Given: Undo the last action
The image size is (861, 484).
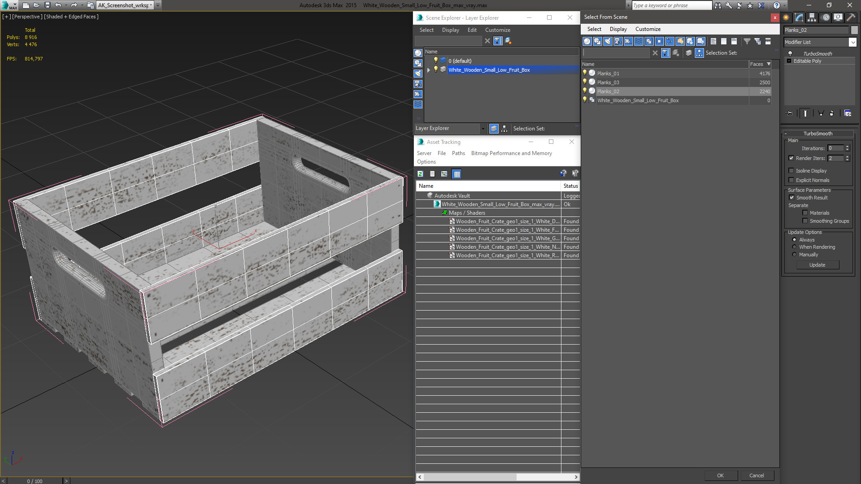Looking at the screenshot, I should click(58, 5).
